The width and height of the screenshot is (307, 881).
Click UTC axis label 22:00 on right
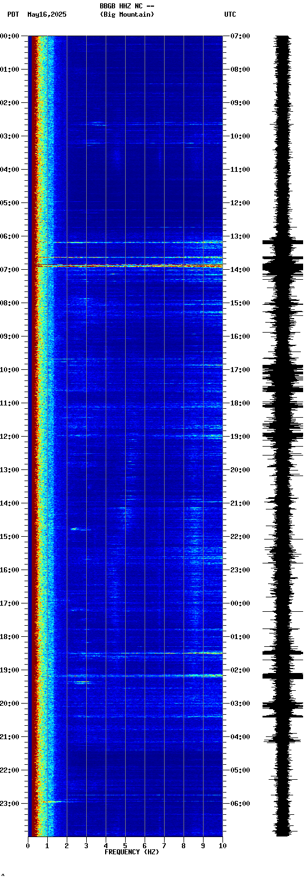[x=240, y=537]
